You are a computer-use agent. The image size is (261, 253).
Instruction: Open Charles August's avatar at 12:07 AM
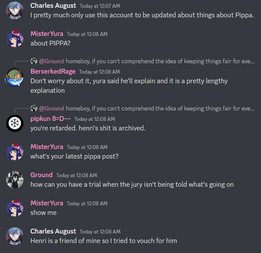tap(15, 10)
